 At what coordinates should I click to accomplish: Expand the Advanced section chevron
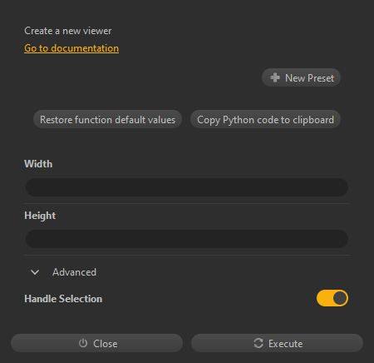(x=35, y=272)
